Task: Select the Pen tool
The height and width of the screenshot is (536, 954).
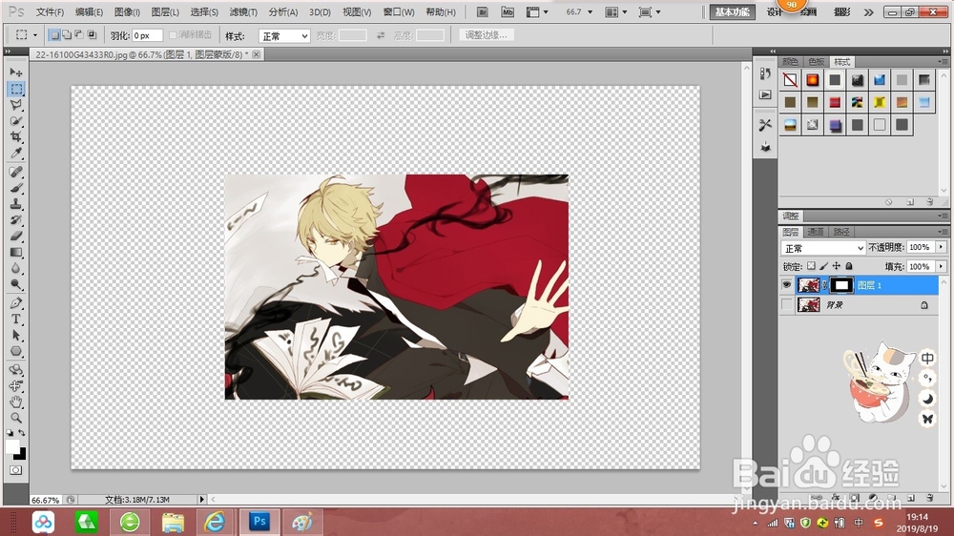Action: tap(16, 303)
